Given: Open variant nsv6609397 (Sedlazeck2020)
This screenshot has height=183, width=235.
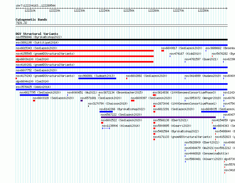Looking at the screenshot, I should click(151, 98).
